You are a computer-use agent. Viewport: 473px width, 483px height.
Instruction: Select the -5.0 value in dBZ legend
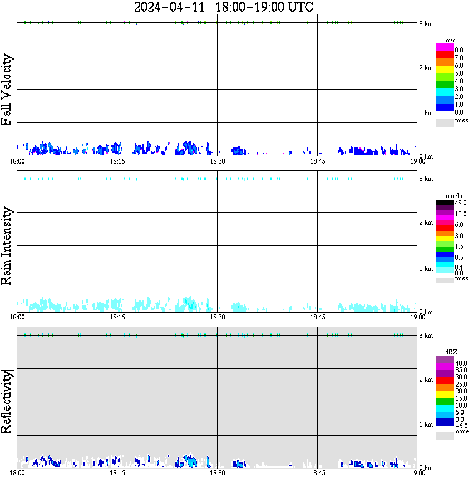[461, 426]
